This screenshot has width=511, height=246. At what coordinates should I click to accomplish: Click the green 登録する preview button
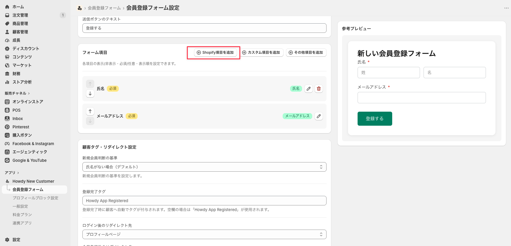tap(375, 119)
